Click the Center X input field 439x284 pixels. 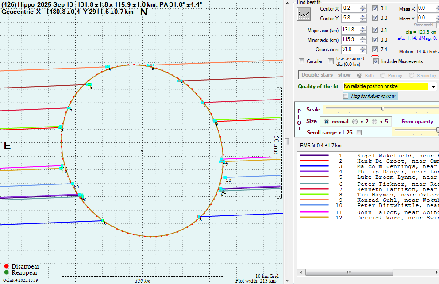point(348,8)
